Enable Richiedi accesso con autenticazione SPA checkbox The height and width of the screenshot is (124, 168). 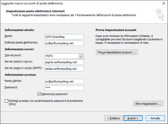coord(6,101)
